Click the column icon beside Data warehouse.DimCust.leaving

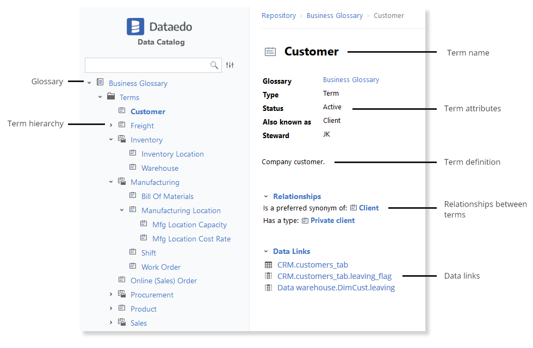(268, 288)
